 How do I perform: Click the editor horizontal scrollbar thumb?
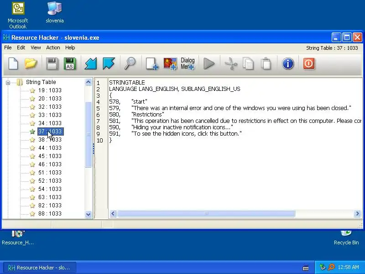(x=206, y=213)
